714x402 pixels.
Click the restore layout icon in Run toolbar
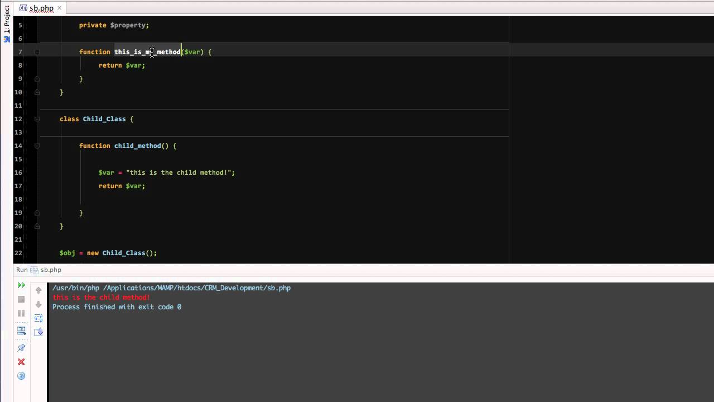coord(21,331)
